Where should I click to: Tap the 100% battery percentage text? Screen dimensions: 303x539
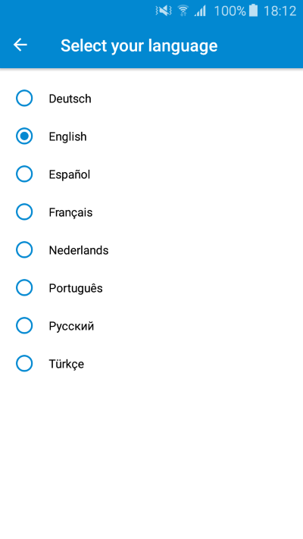(x=230, y=11)
